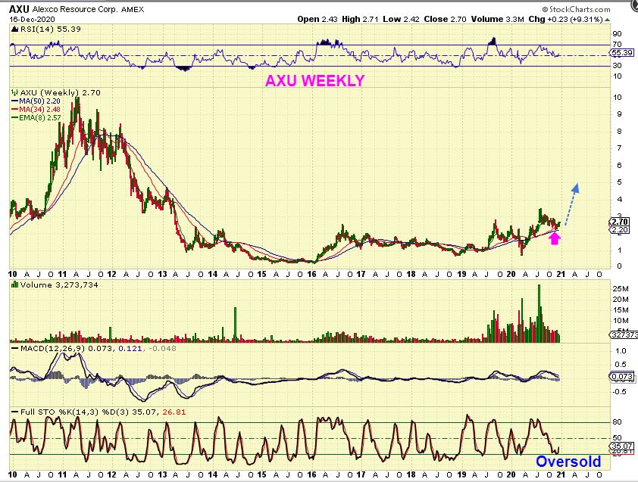Click the MA(50) 2.20 legend entry
Image resolution: width=638 pixels, height=482 pixels.
tap(36, 101)
